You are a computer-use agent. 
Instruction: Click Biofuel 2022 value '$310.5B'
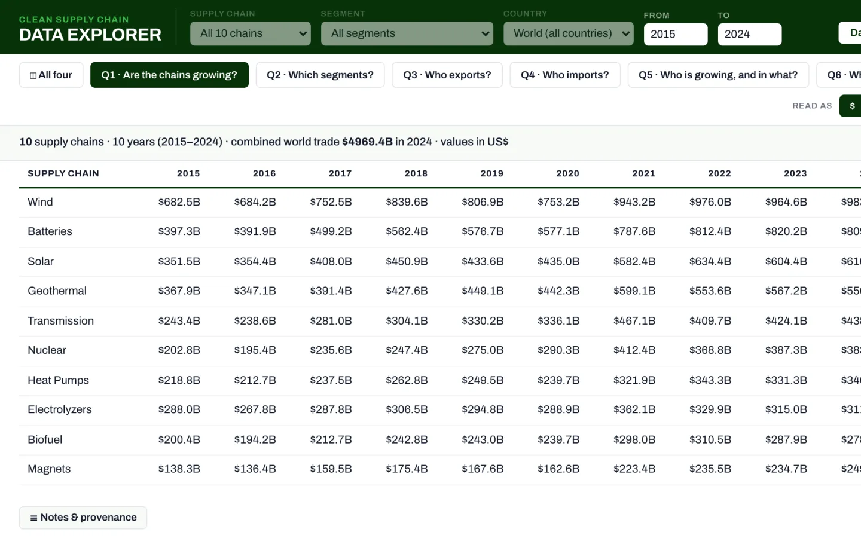710,439
